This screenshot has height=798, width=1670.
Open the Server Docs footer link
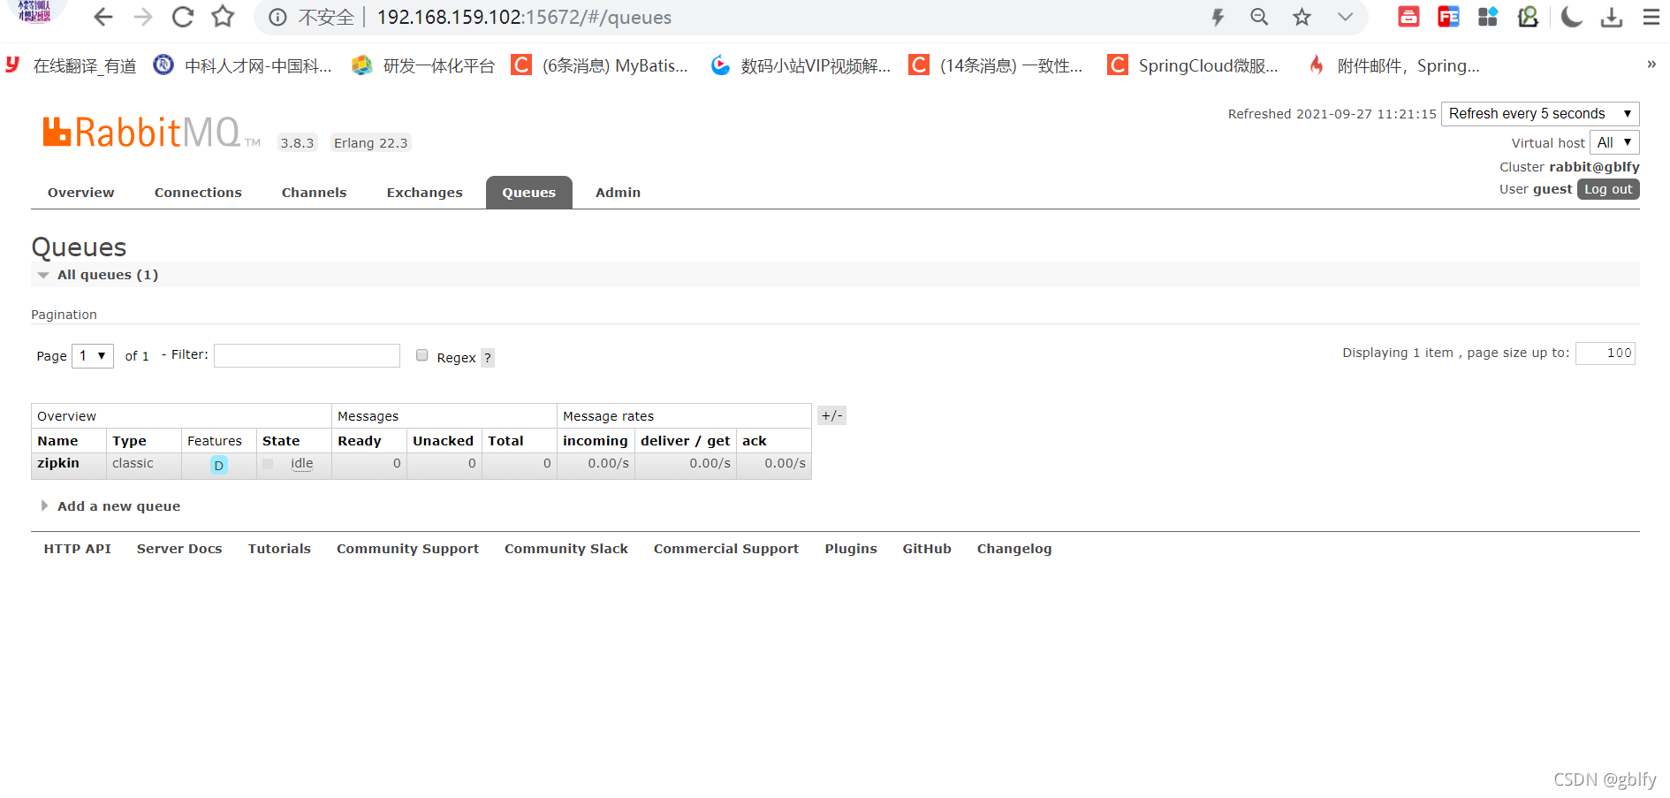[179, 549]
